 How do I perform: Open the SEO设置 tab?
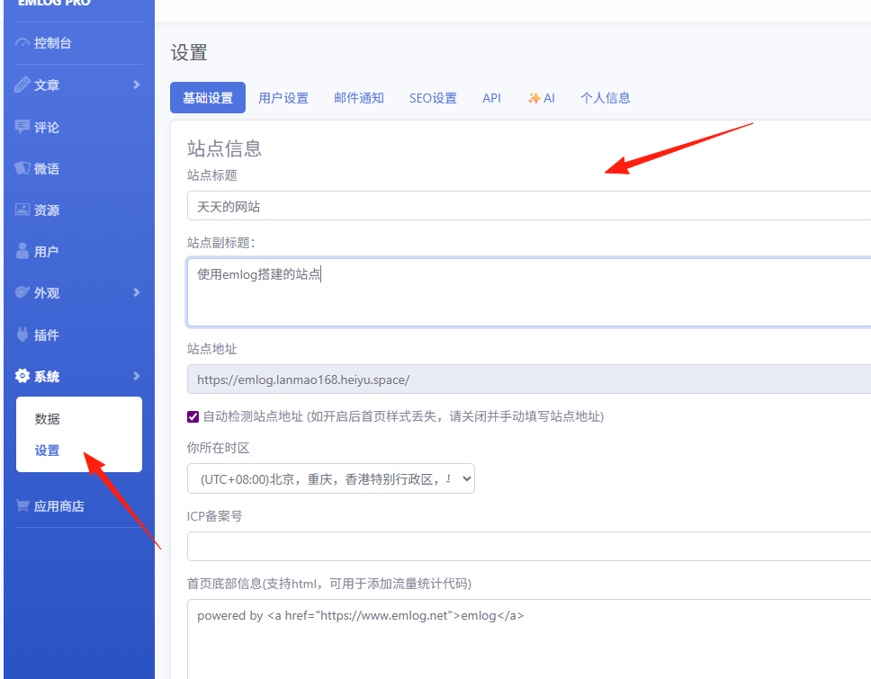(434, 98)
